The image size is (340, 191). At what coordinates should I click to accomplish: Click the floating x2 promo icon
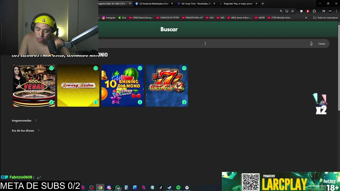[x=320, y=104]
